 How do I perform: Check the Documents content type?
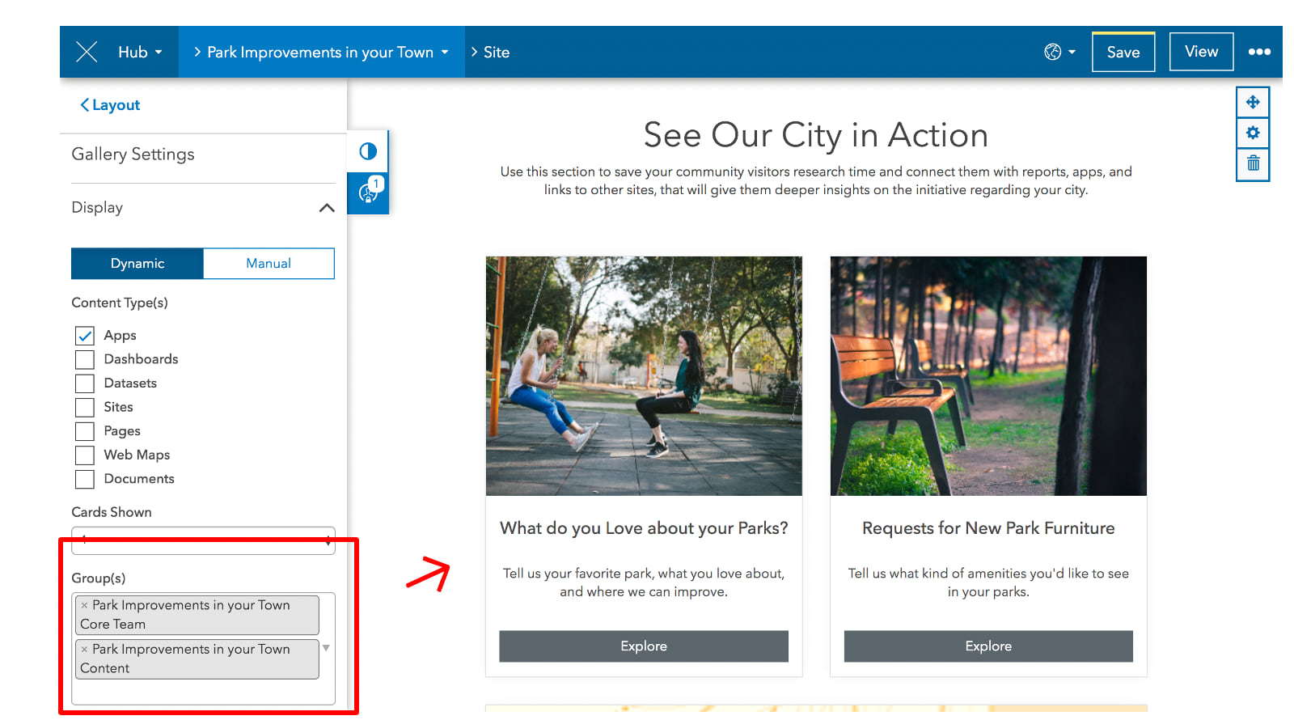[x=85, y=479]
